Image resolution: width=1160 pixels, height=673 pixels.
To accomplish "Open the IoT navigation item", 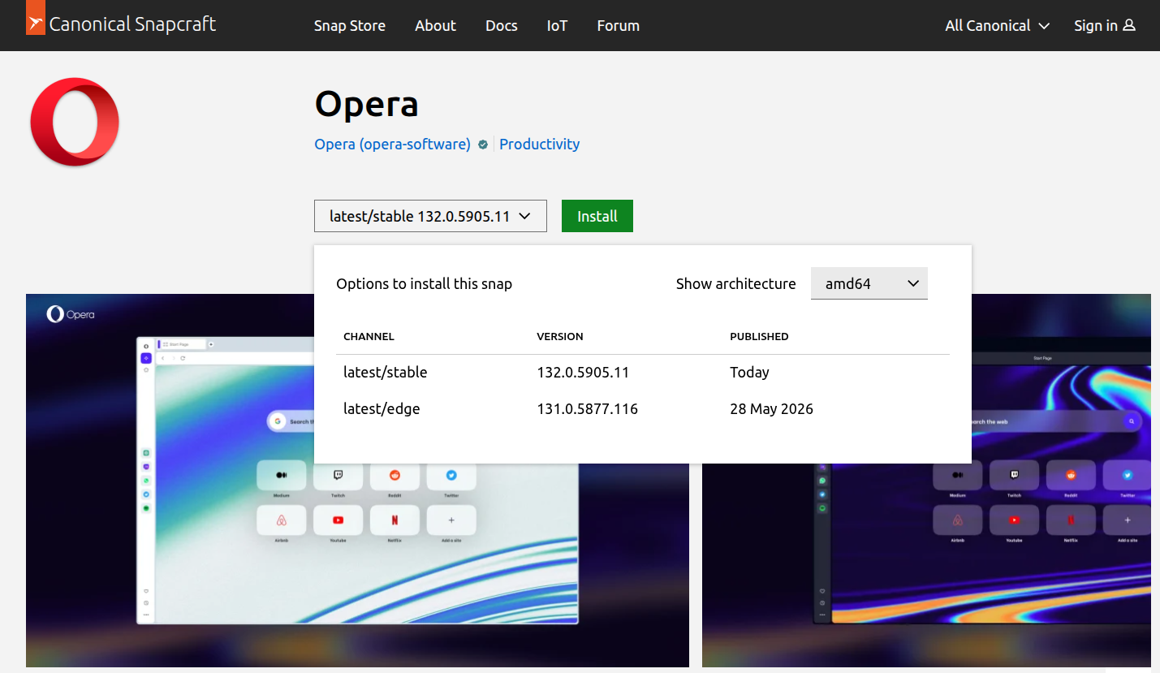I will [557, 25].
